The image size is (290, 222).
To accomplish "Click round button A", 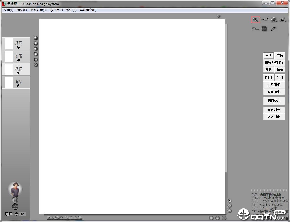I will point(230,201).
